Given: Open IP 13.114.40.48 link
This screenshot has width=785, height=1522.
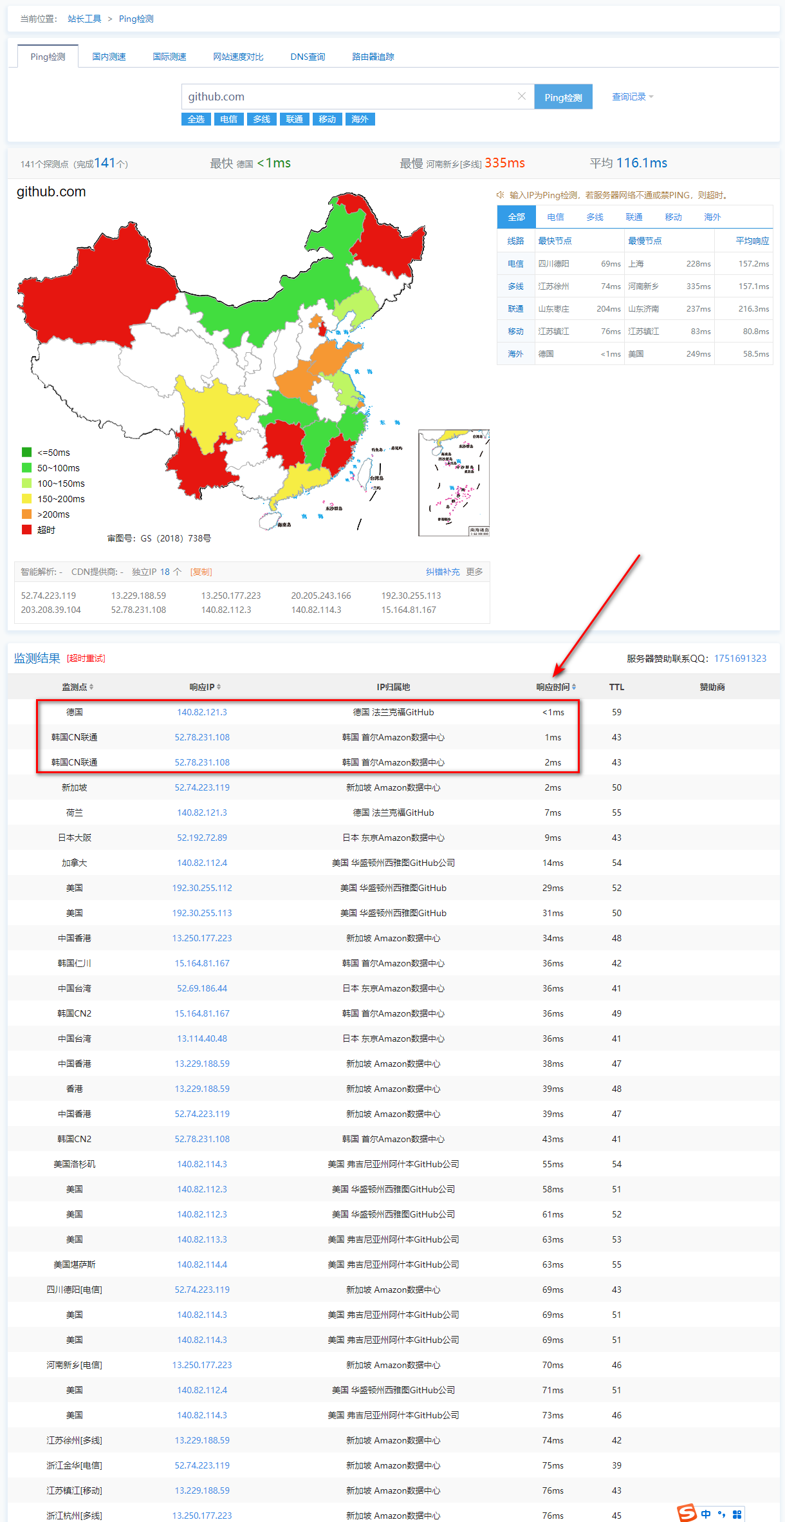Looking at the screenshot, I should (x=202, y=1038).
